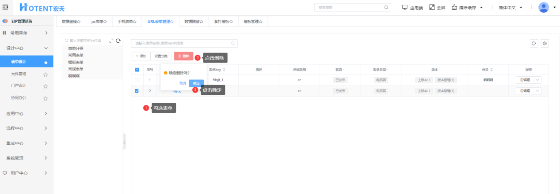
Task: Switch to 数据脱敏 tab
Action: tap(194, 21)
